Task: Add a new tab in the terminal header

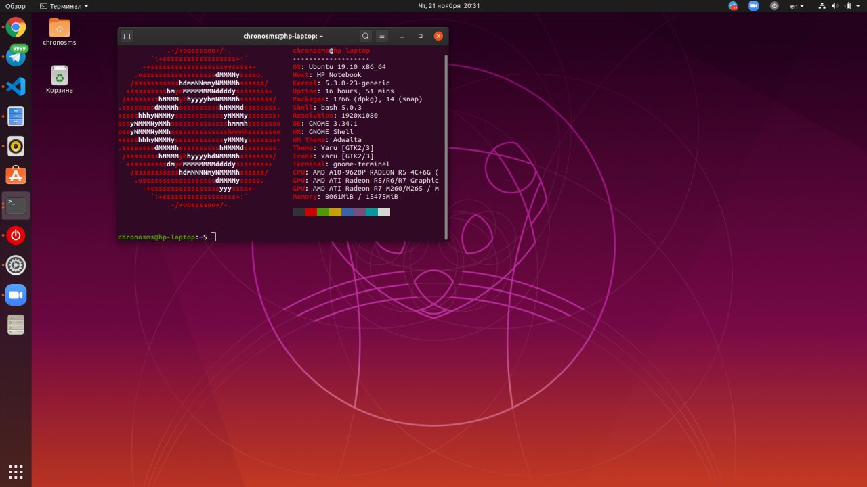Action: tap(127, 36)
